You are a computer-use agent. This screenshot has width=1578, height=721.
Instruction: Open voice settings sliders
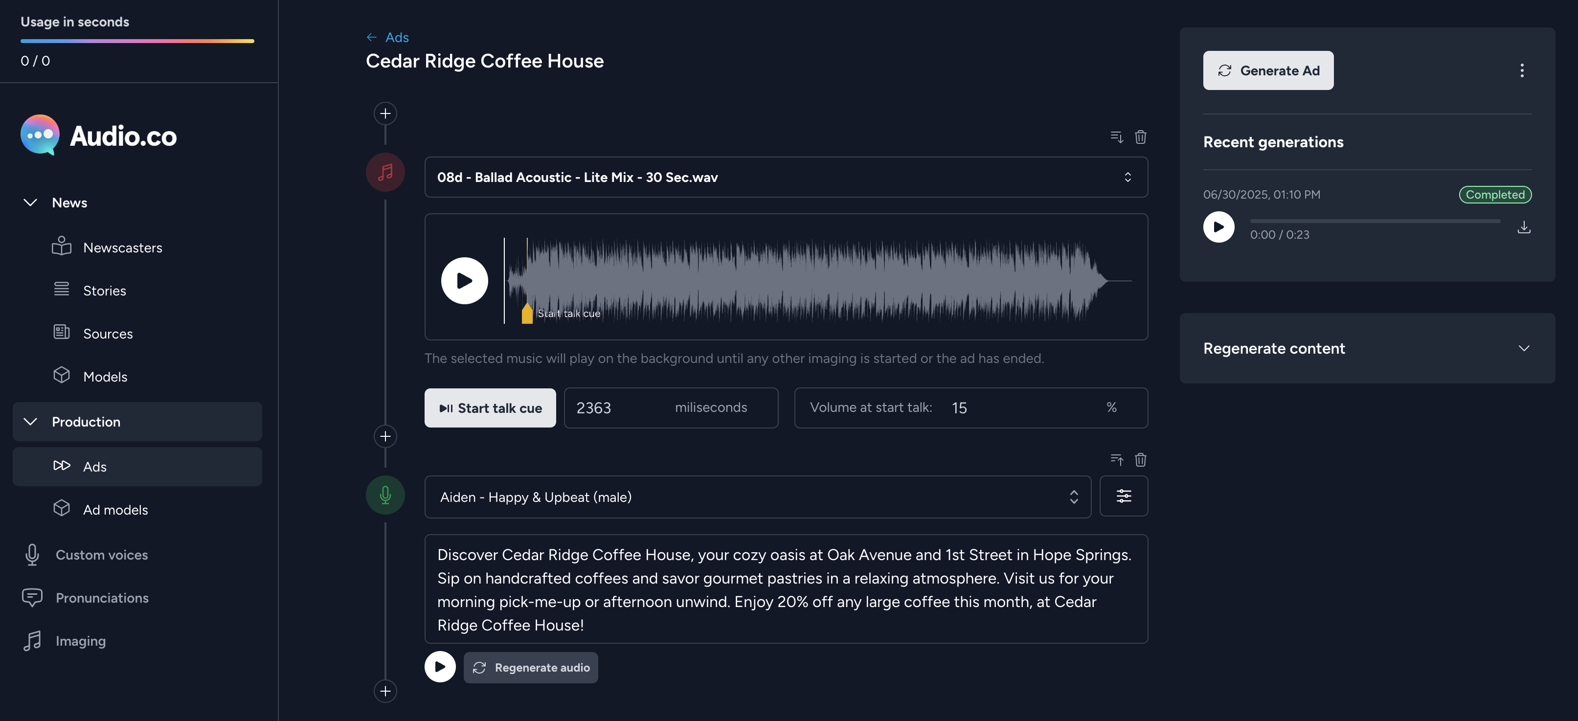click(x=1124, y=496)
